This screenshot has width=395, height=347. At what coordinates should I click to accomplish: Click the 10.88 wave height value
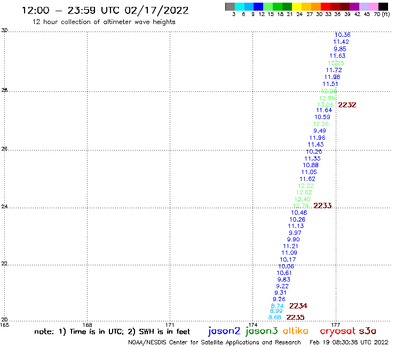(311, 165)
